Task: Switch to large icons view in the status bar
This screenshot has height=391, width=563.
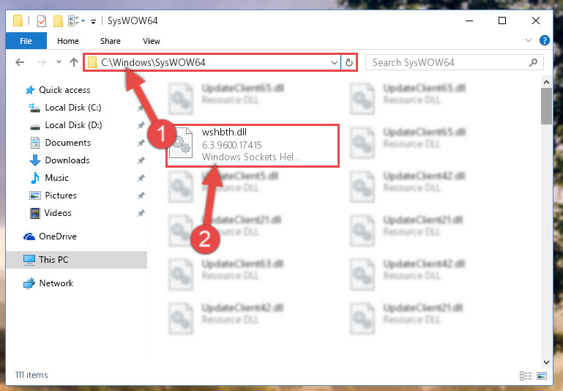Action: pyautogui.click(x=542, y=376)
